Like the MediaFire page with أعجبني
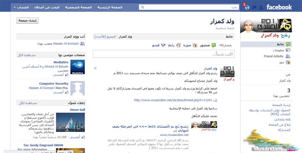302x153 pixels. point(59,75)
